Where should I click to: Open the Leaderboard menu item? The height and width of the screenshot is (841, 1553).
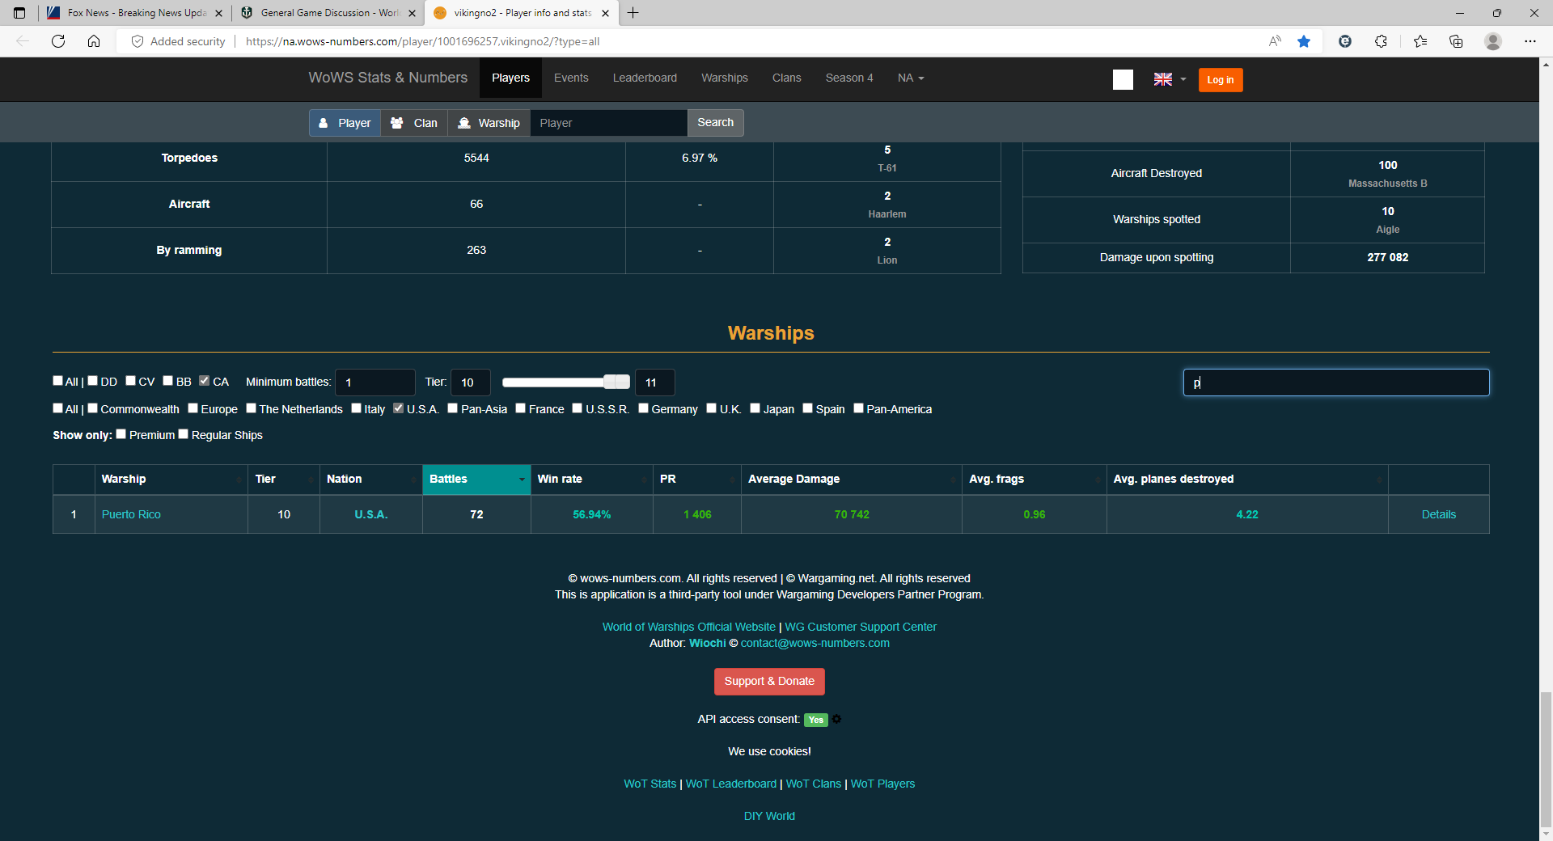click(x=645, y=78)
